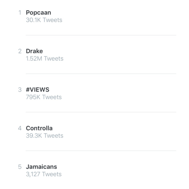Select rank number 3 beside #VIEWS
This screenshot has height=189, width=189.
tap(20, 90)
